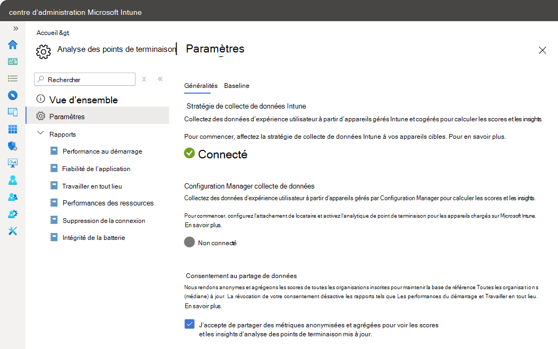Open En savoir plus under Consentement section
This screenshot has width=558, height=349.
[203, 306]
